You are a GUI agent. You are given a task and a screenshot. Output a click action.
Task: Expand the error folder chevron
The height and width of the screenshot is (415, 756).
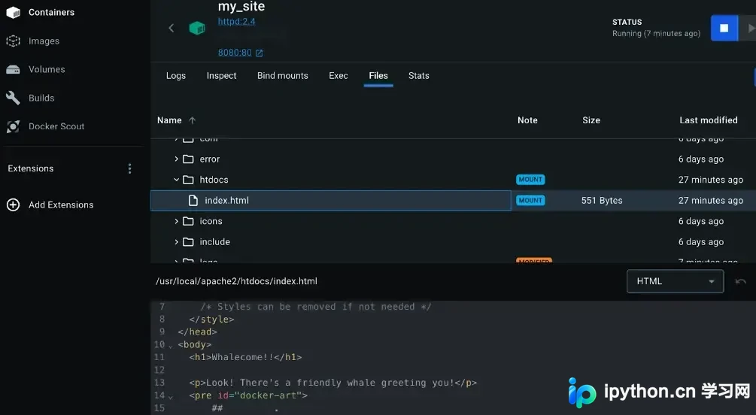click(x=177, y=159)
